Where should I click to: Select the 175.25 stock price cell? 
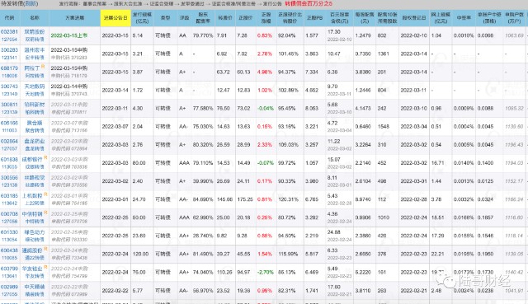pyautogui.click(x=245, y=199)
